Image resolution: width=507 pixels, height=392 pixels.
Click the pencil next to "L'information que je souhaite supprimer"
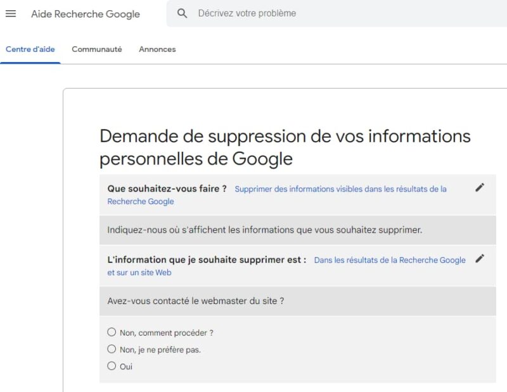pos(480,258)
